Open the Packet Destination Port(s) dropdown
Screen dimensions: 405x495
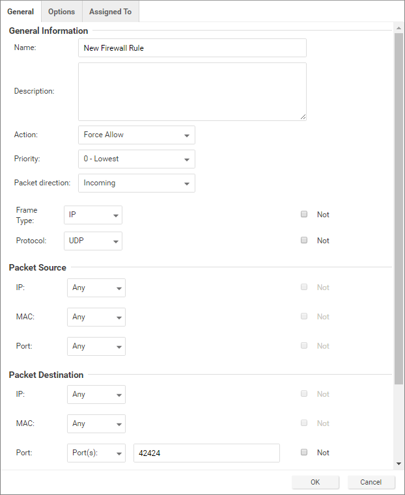pyautogui.click(x=96, y=453)
